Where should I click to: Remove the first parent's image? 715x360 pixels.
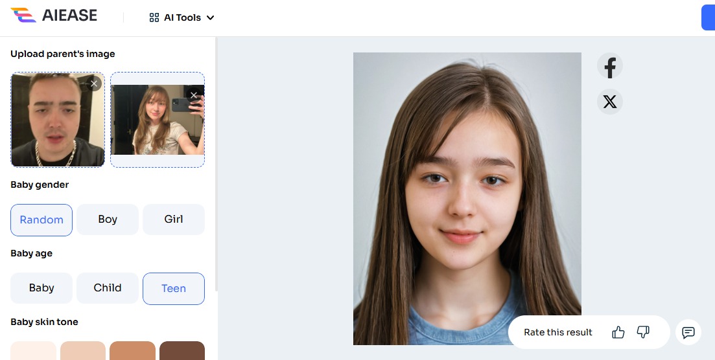tap(94, 84)
